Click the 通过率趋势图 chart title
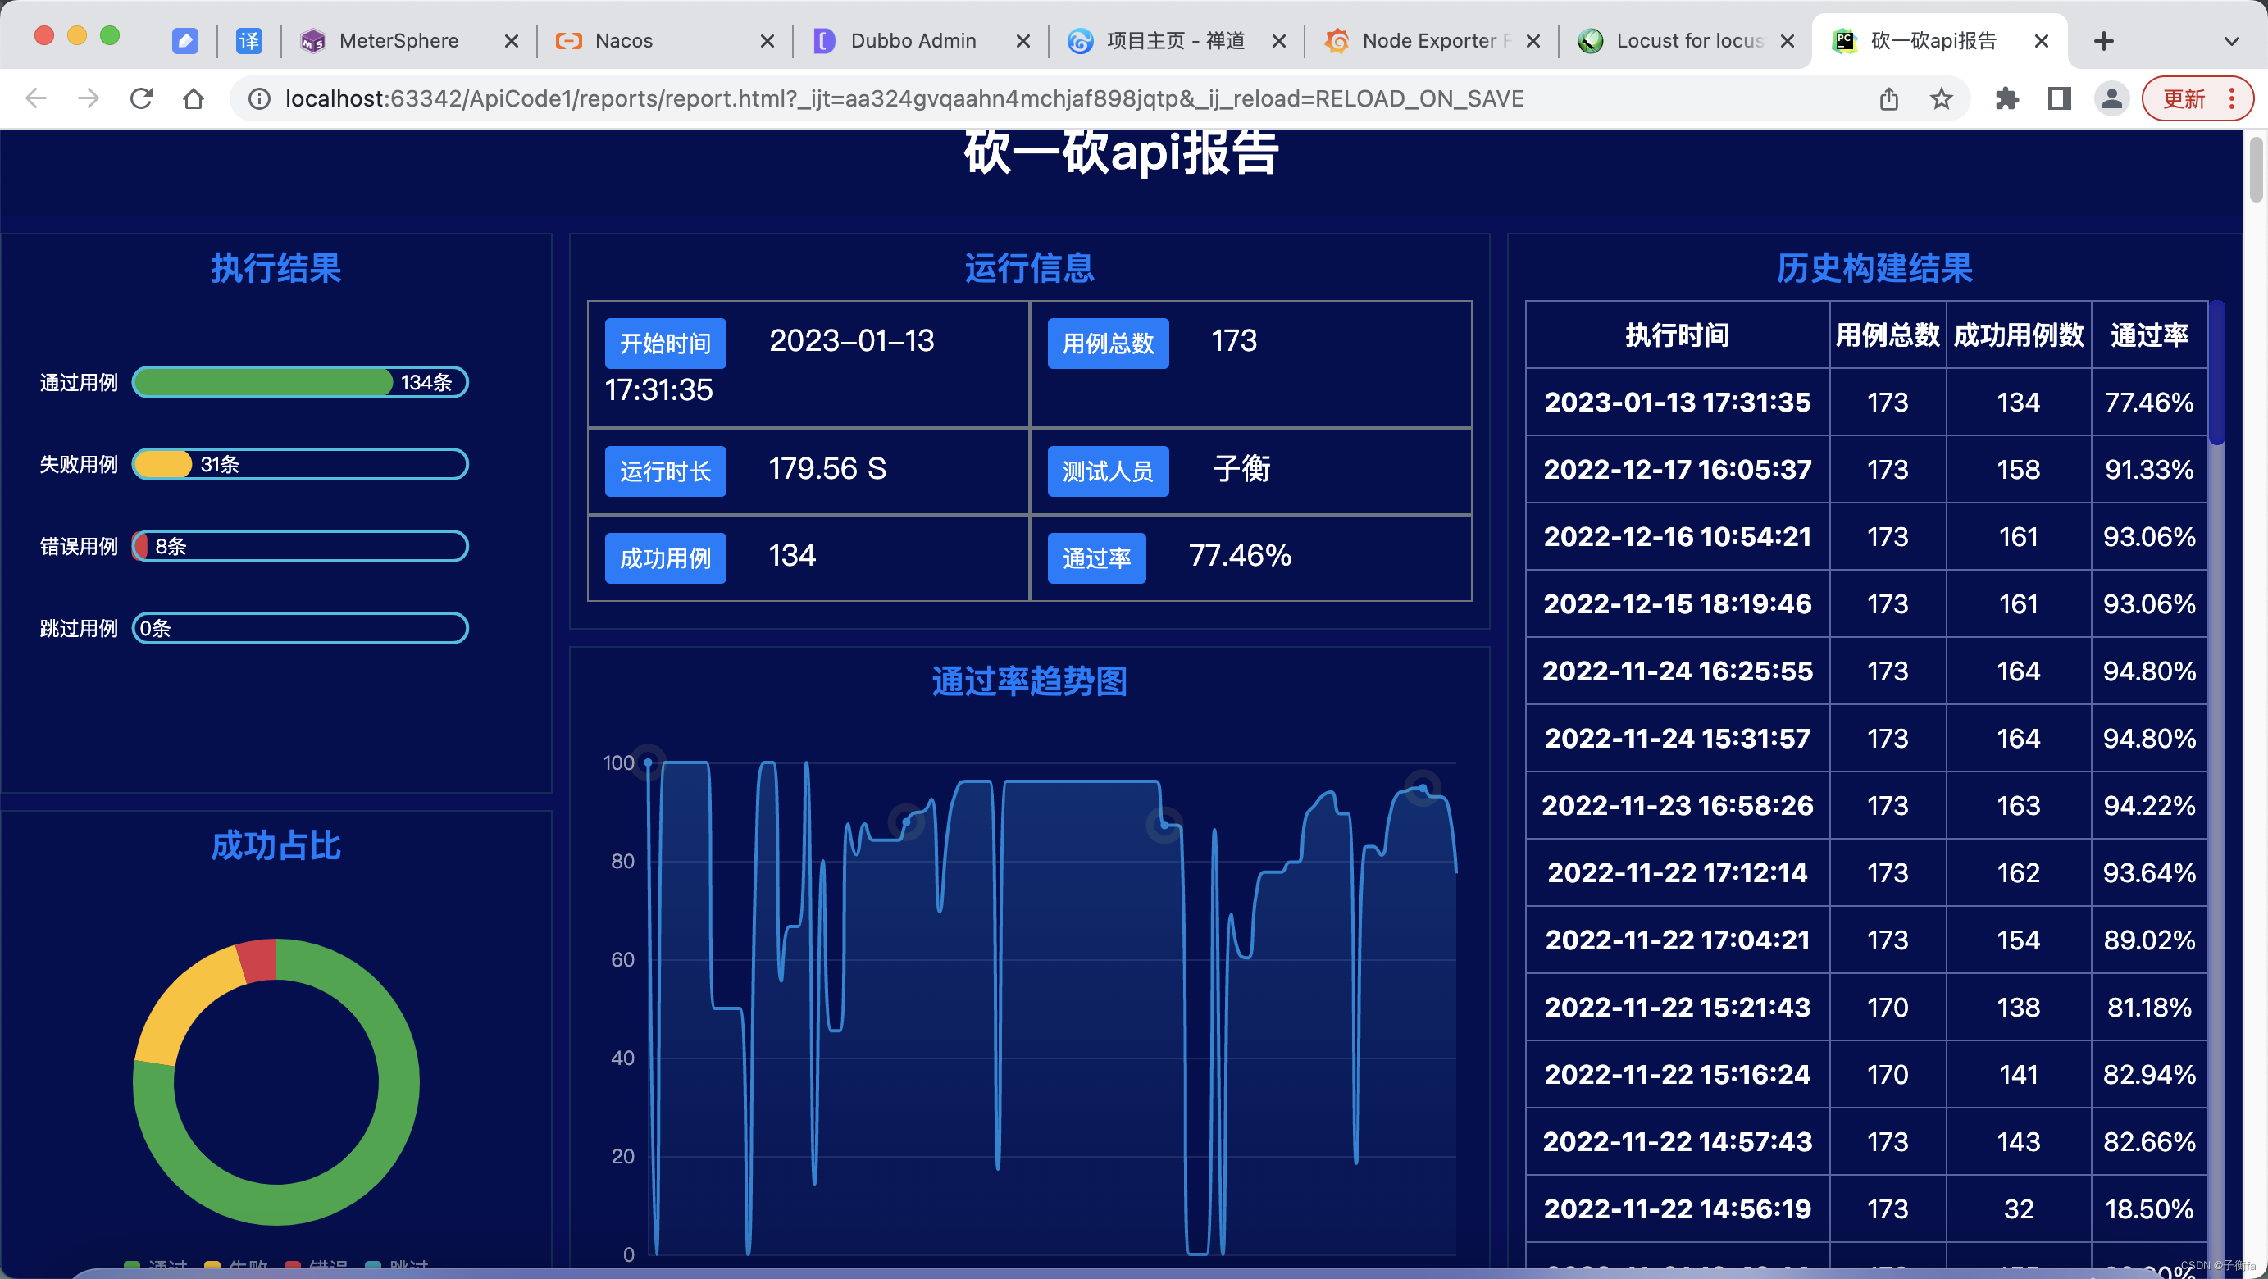 tap(1029, 680)
